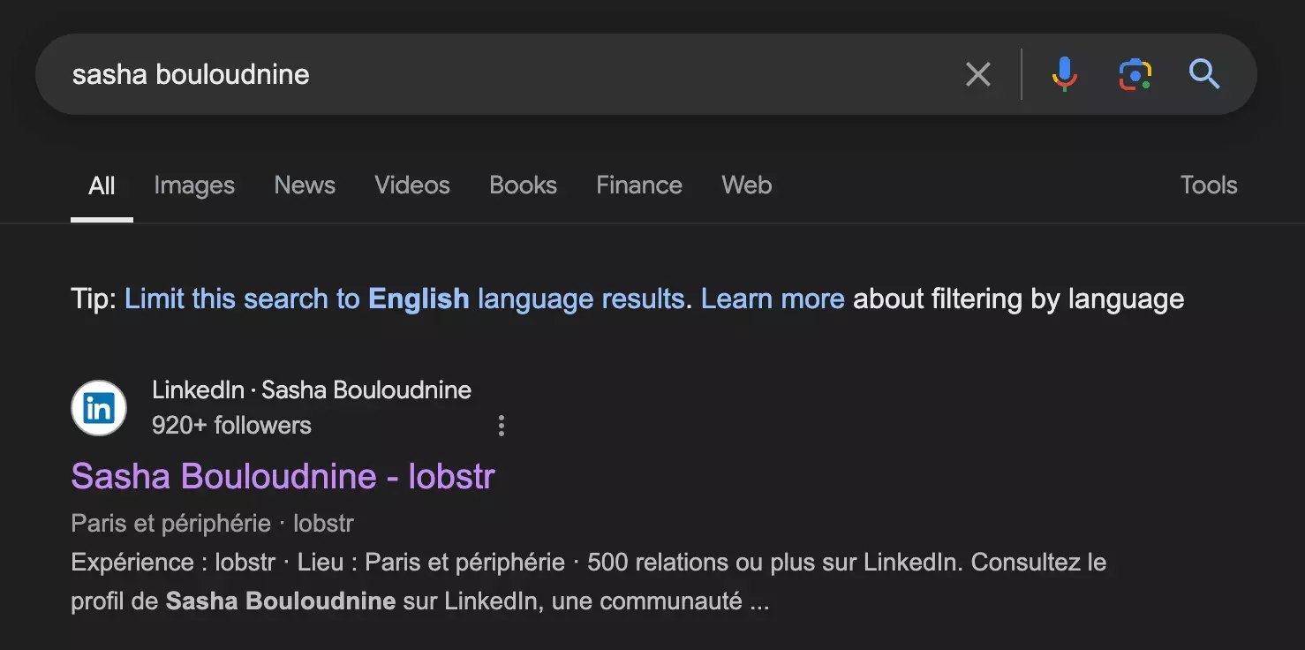Start voice search with the microphone icon
Image resolution: width=1305 pixels, height=650 pixels.
[x=1064, y=74]
